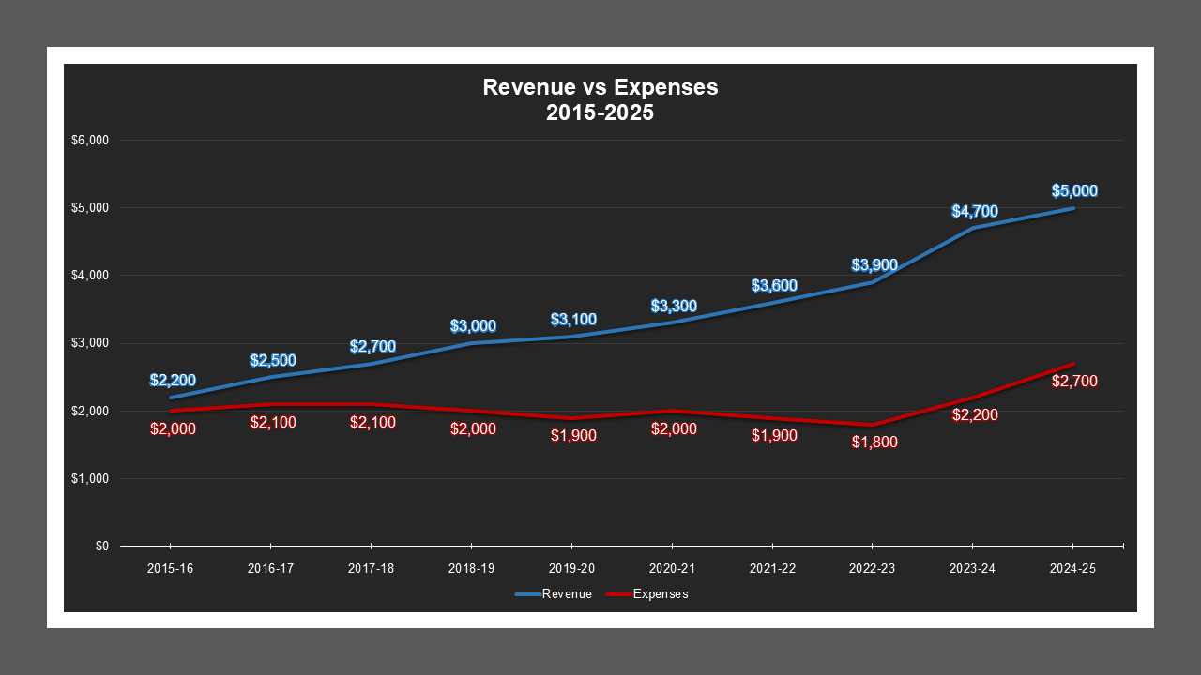Click the subtitle text "2015-2025"
This screenshot has width=1201, height=675.
pyautogui.click(x=600, y=111)
